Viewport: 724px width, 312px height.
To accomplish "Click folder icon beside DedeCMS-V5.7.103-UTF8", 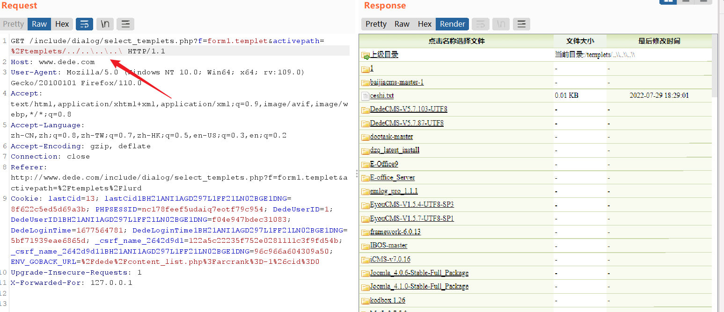I will 366,110.
